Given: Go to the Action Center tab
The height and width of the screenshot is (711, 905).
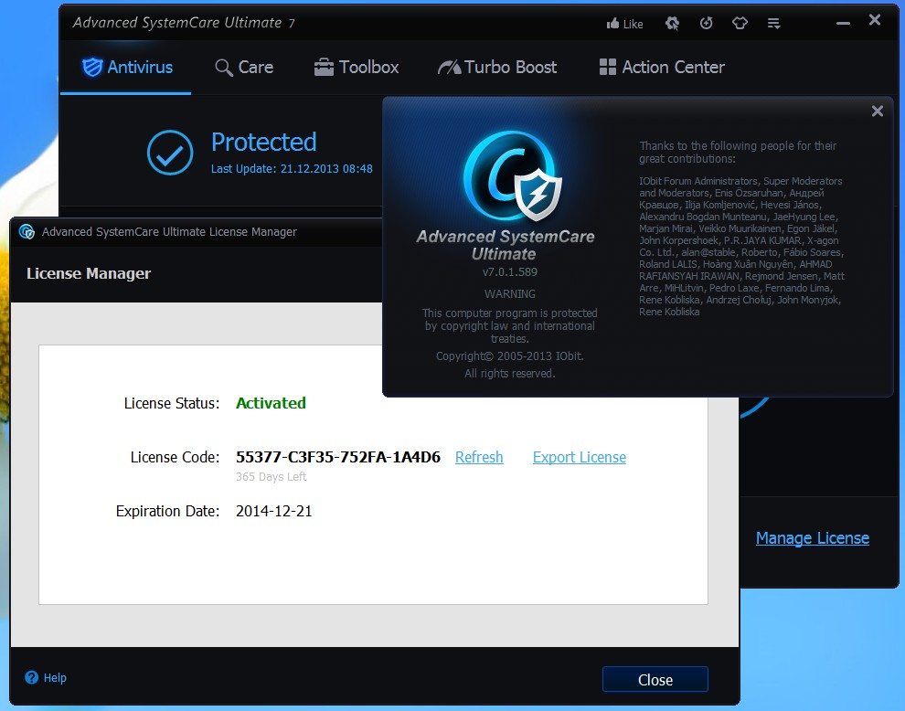Looking at the screenshot, I should (x=662, y=67).
